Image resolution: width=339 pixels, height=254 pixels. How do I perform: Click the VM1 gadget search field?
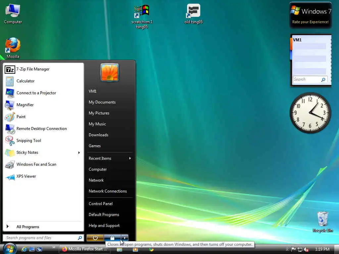pyautogui.click(x=307, y=79)
